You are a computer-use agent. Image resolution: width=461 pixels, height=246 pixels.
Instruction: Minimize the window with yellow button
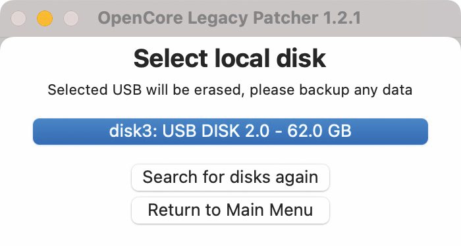tap(45, 18)
